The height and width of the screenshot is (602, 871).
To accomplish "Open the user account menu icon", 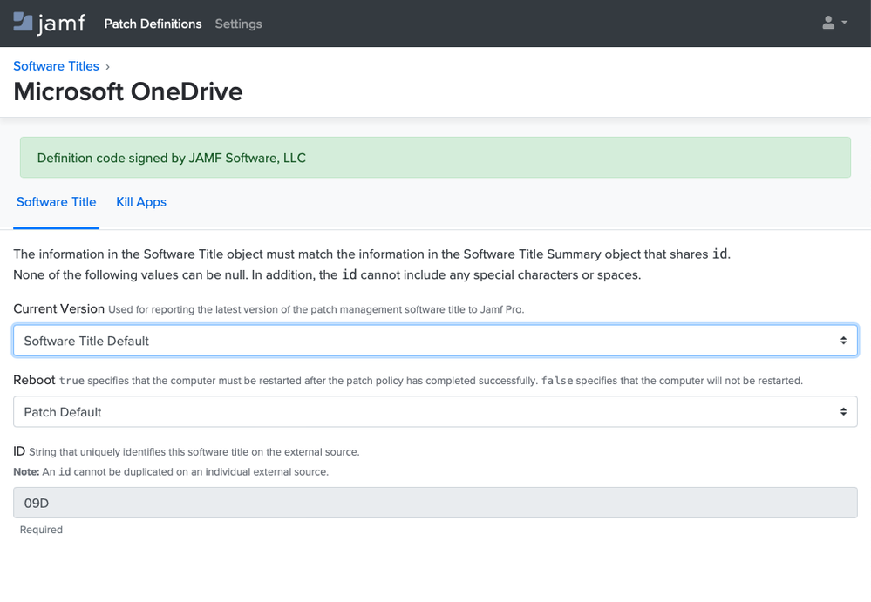I will pyautogui.click(x=834, y=23).
